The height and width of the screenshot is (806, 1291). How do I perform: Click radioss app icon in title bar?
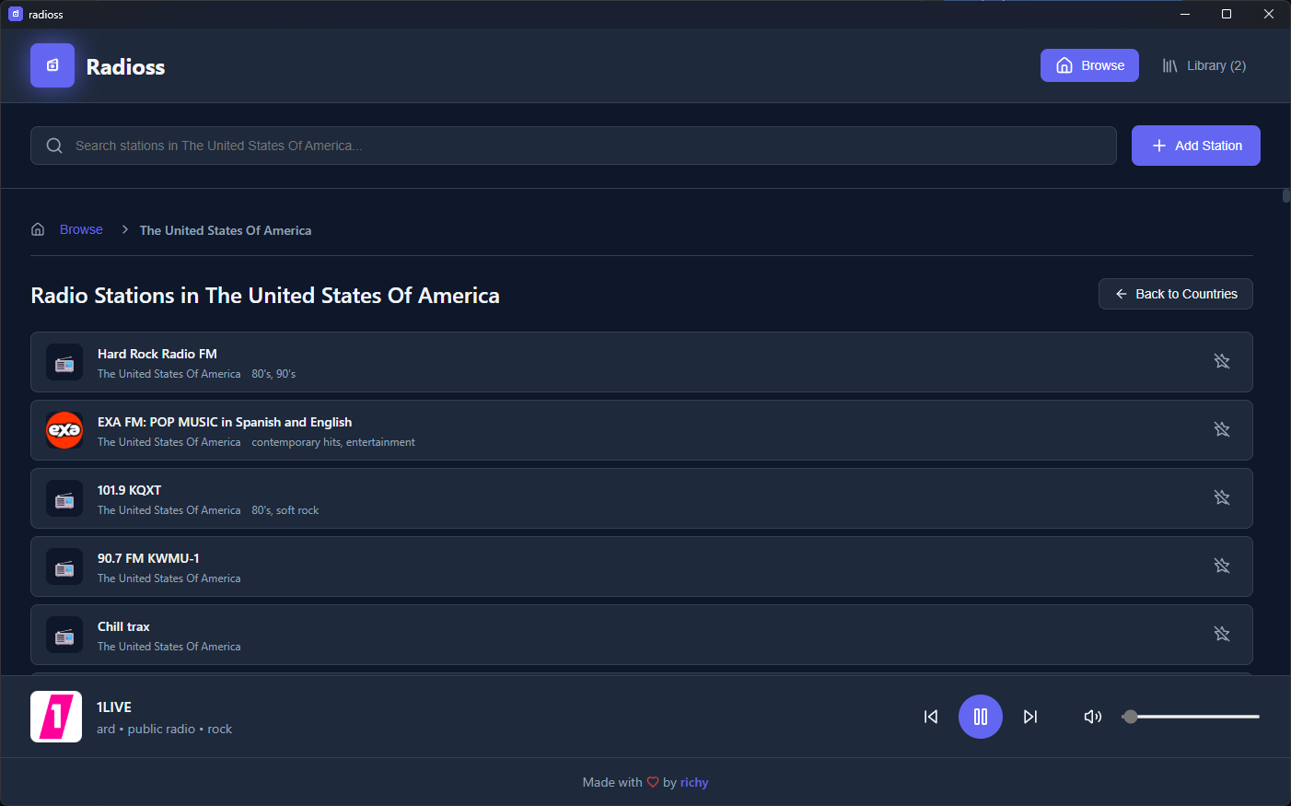click(x=16, y=14)
